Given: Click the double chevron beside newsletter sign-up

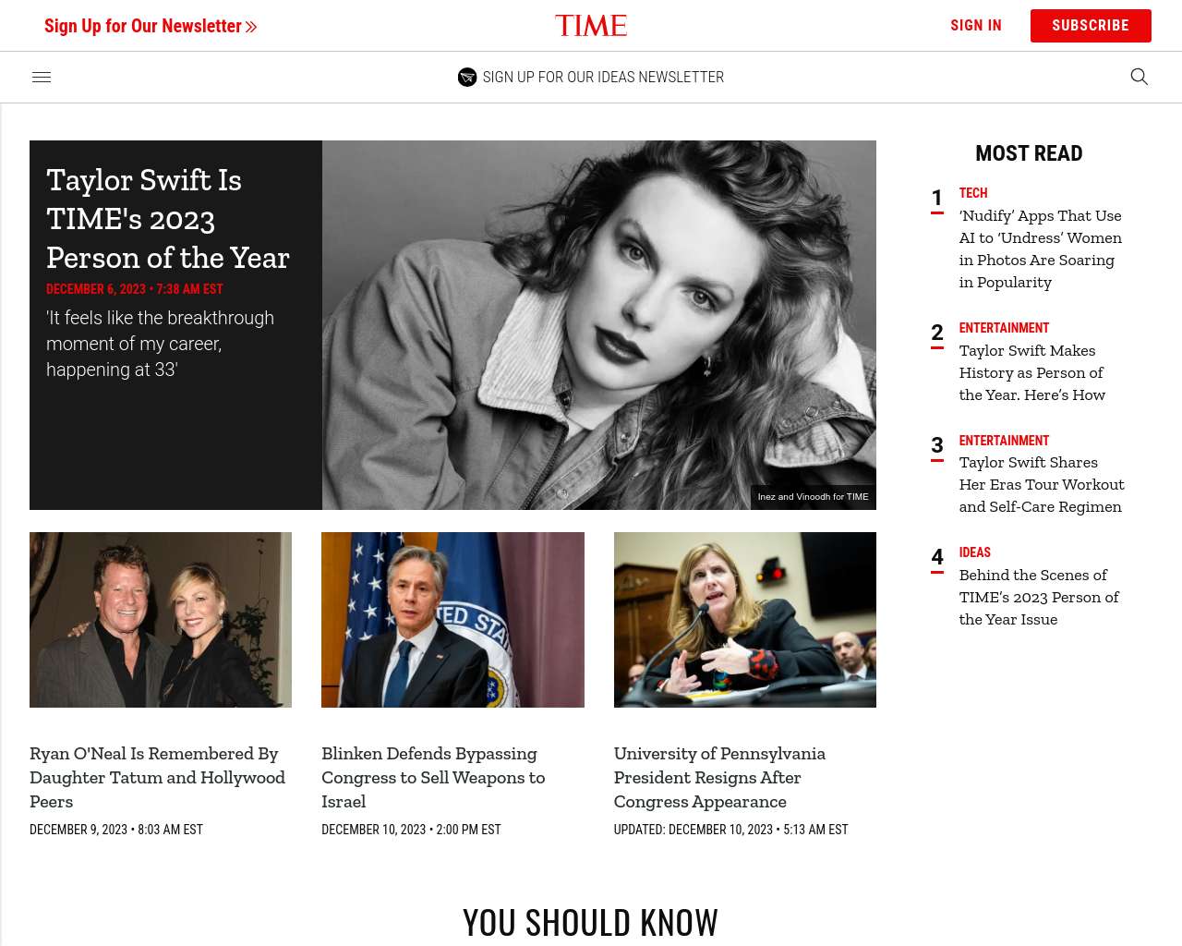Looking at the screenshot, I should coord(251,27).
